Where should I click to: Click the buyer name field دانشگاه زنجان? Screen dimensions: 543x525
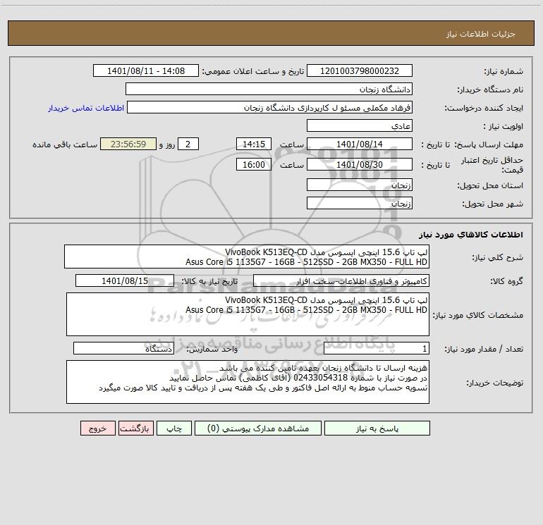[x=269, y=89]
